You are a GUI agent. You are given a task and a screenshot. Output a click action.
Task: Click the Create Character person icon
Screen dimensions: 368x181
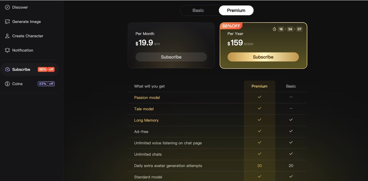[x=8, y=36]
